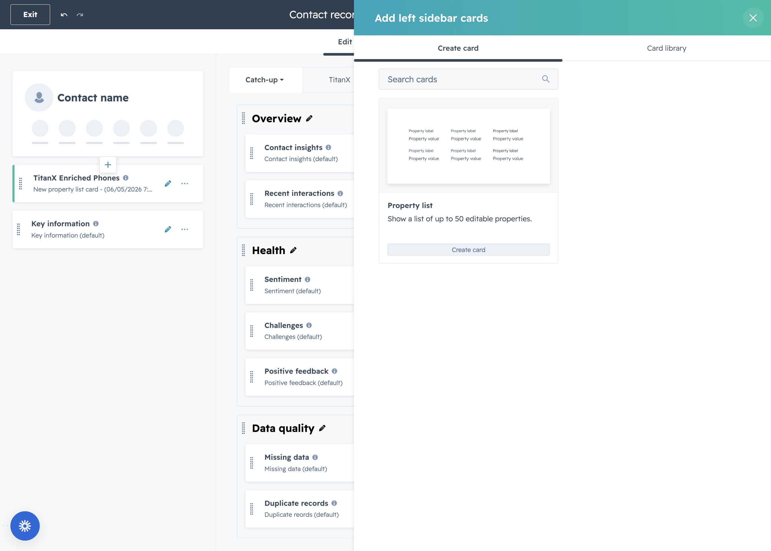Click info icon beside TitanX Enriched Phones

point(126,178)
